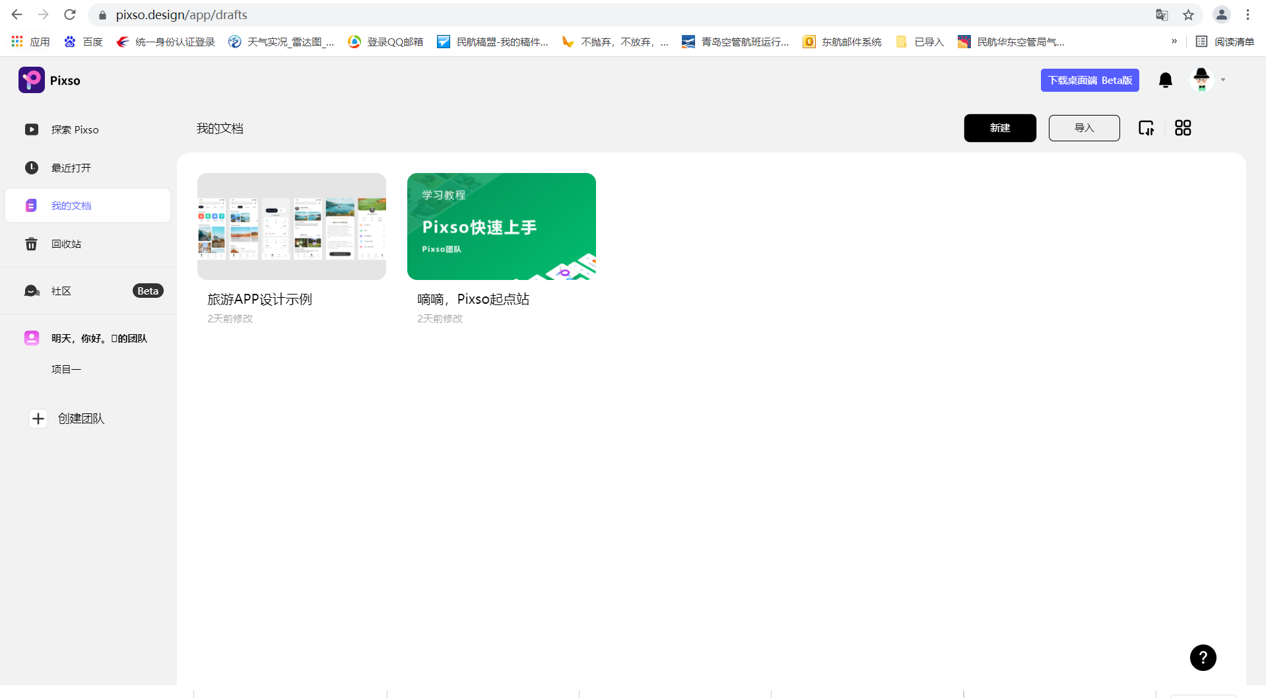Open the 东航邮件系统 bookmark
The width and height of the screenshot is (1266, 698).
click(842, 42)
